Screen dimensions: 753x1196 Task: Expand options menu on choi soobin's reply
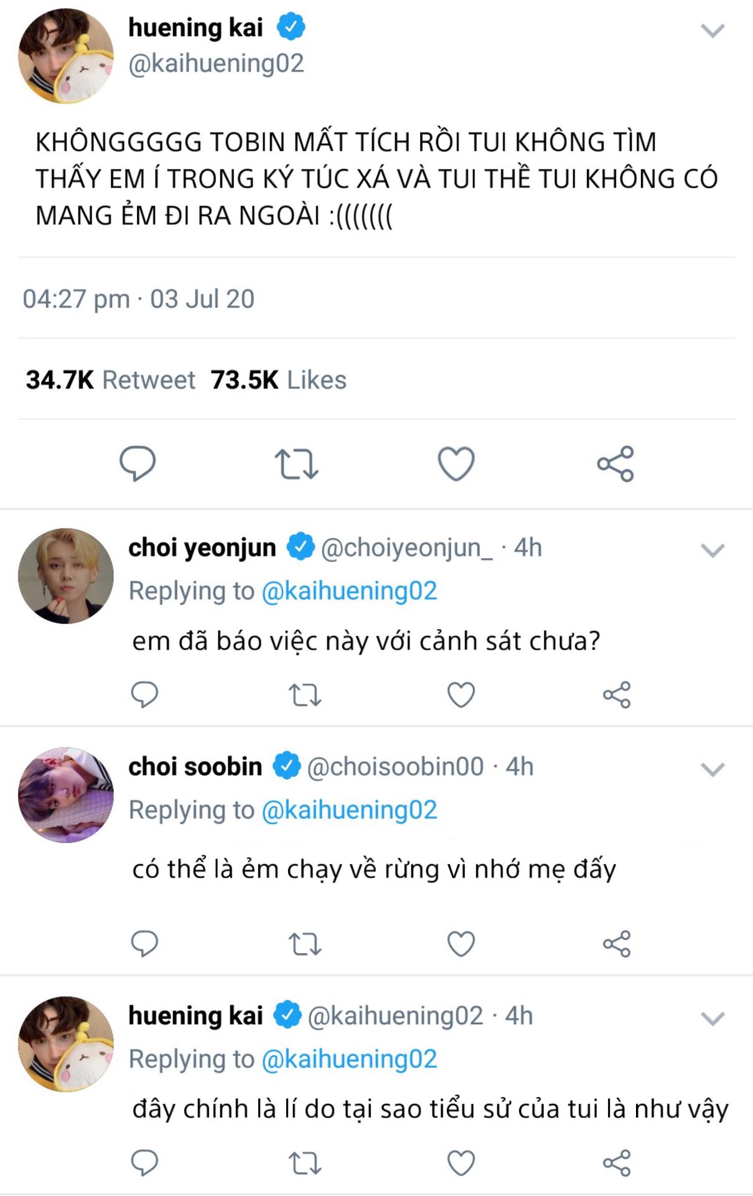pyautogui.click(x=713, y=769)
